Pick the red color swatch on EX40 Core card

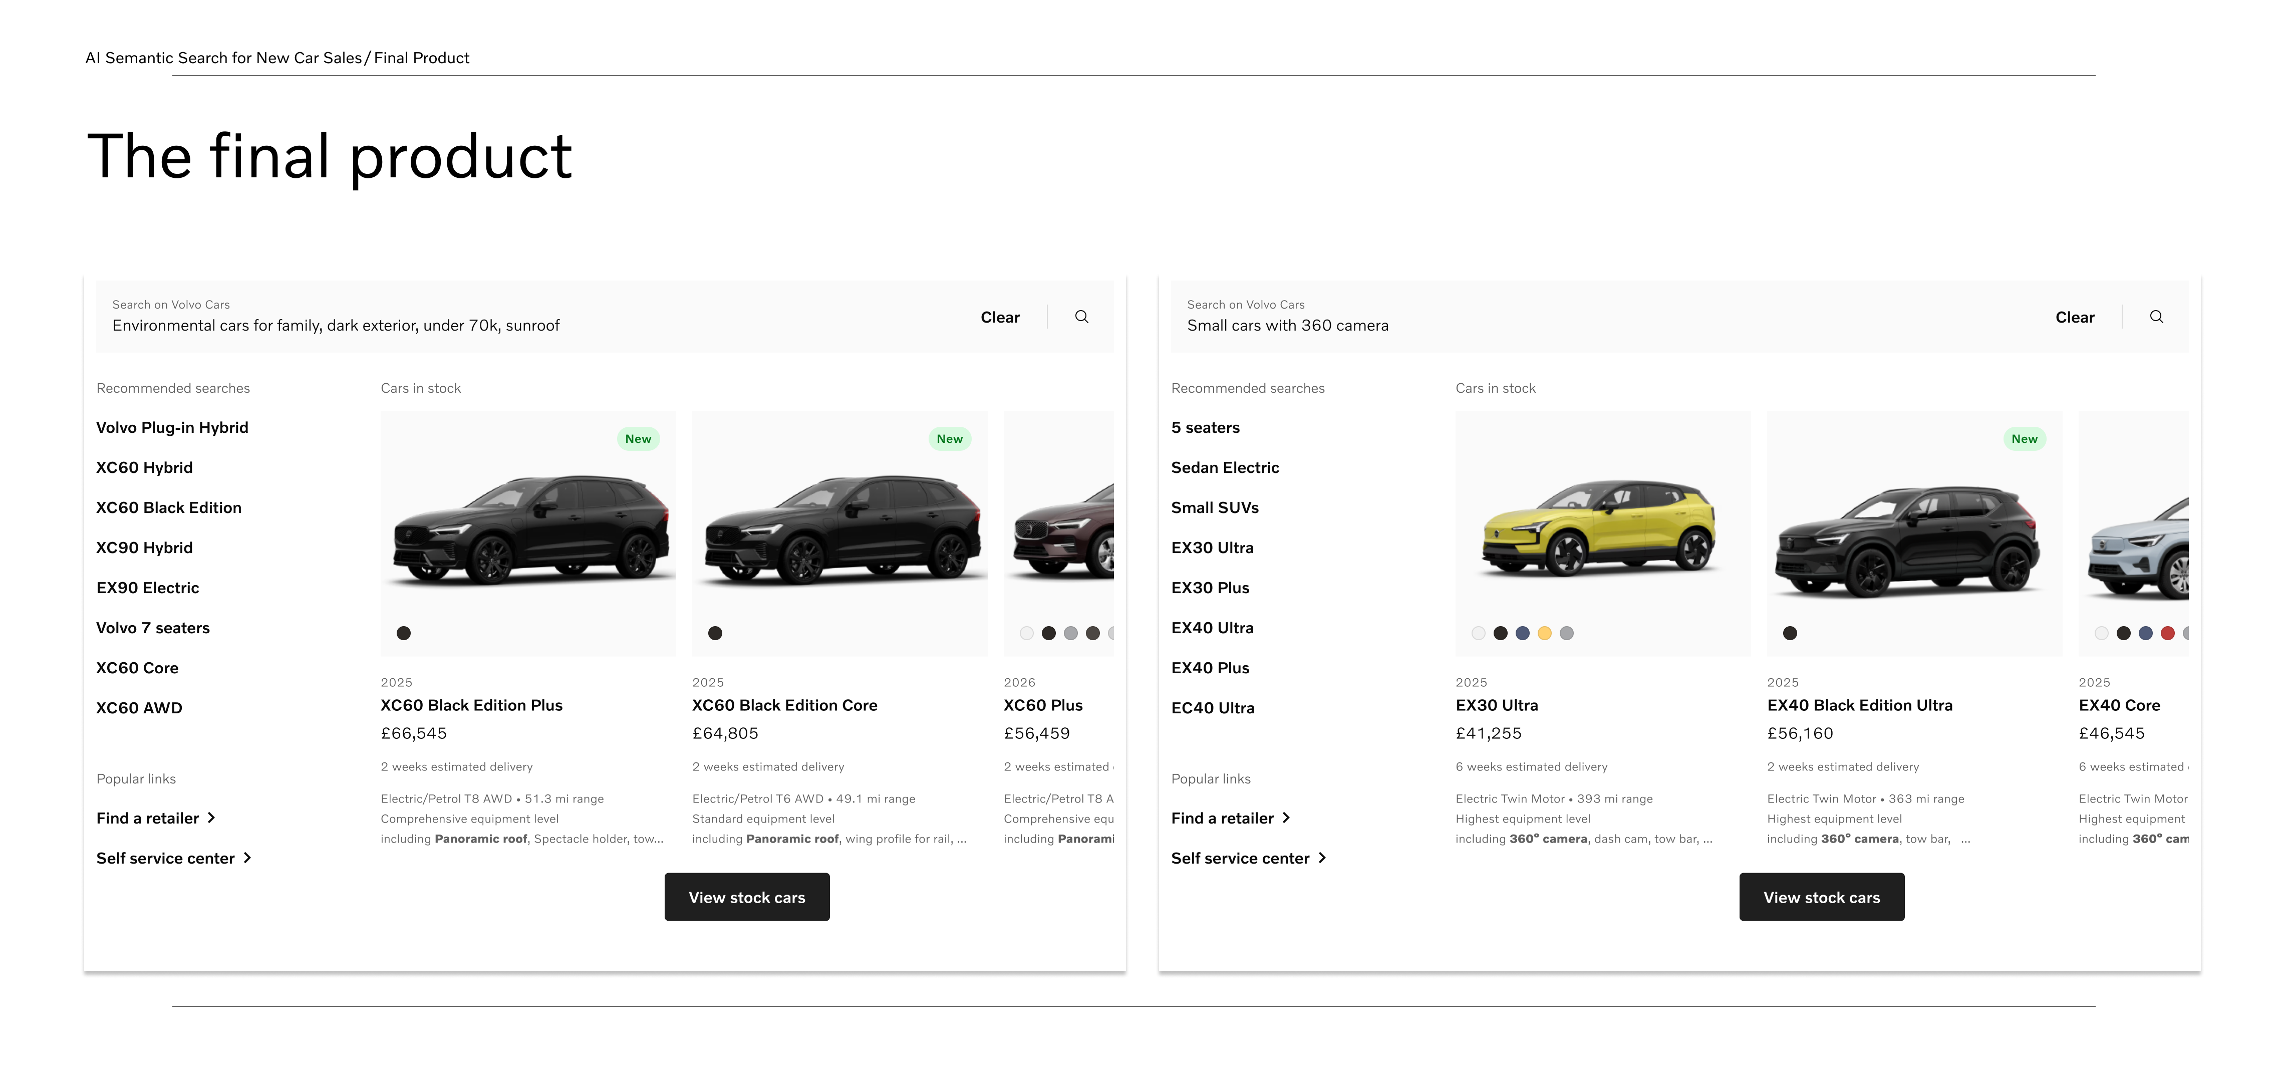(2167, 632)
